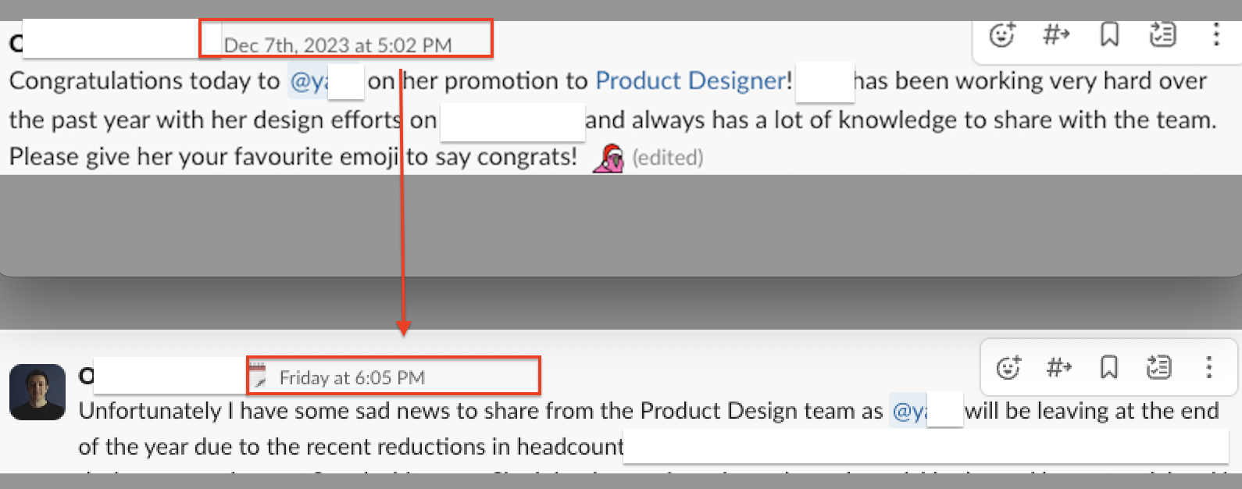Bookmark the Dec 7th congratulations message

(x=1109, y=35)
